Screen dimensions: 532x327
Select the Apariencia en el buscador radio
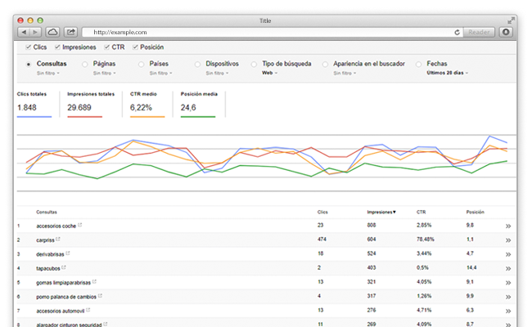click(x=325, y=64)
